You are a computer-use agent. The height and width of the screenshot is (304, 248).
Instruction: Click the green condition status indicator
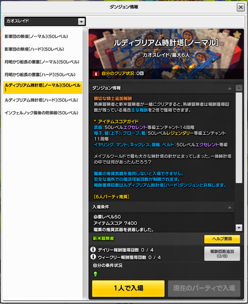[x=95, y=274]
